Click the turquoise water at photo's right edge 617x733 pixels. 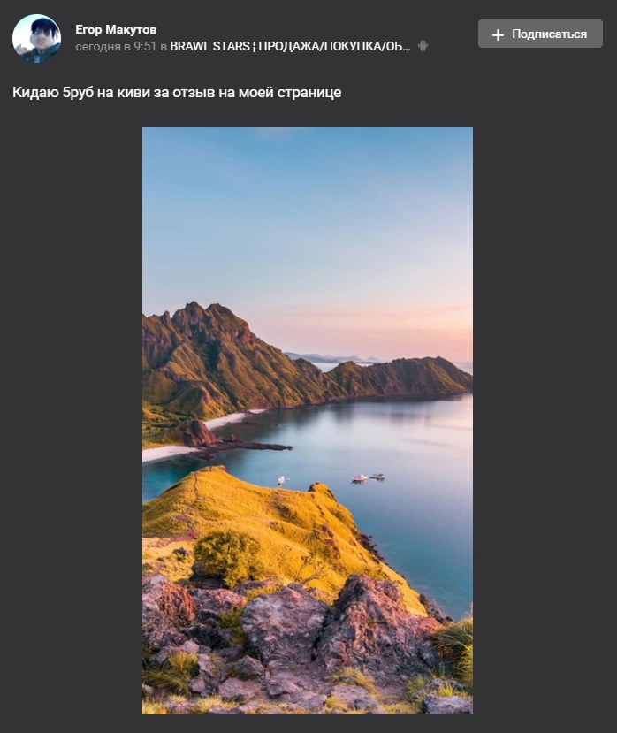click(439, 538)
